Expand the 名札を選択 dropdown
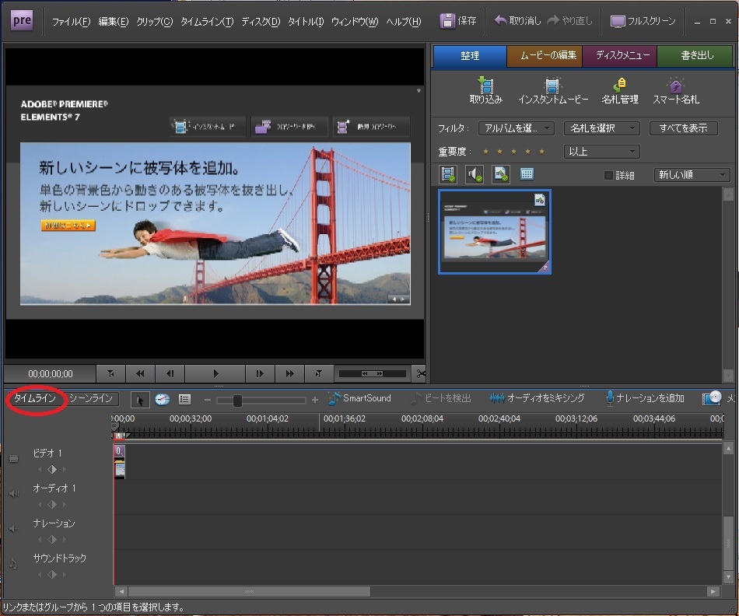This screenshot has width=739, height=616. tap(602, 128)
